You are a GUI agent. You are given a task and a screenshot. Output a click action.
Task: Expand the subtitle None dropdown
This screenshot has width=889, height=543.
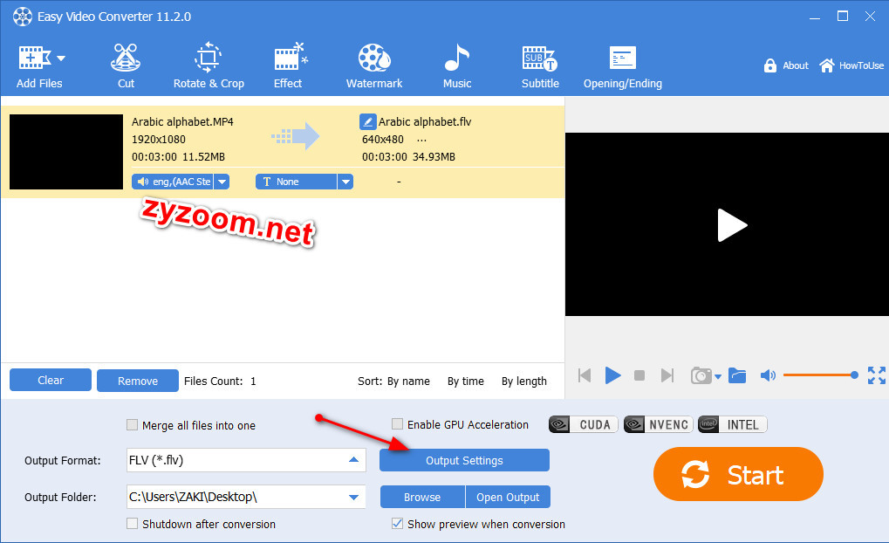tap(345, 182)
